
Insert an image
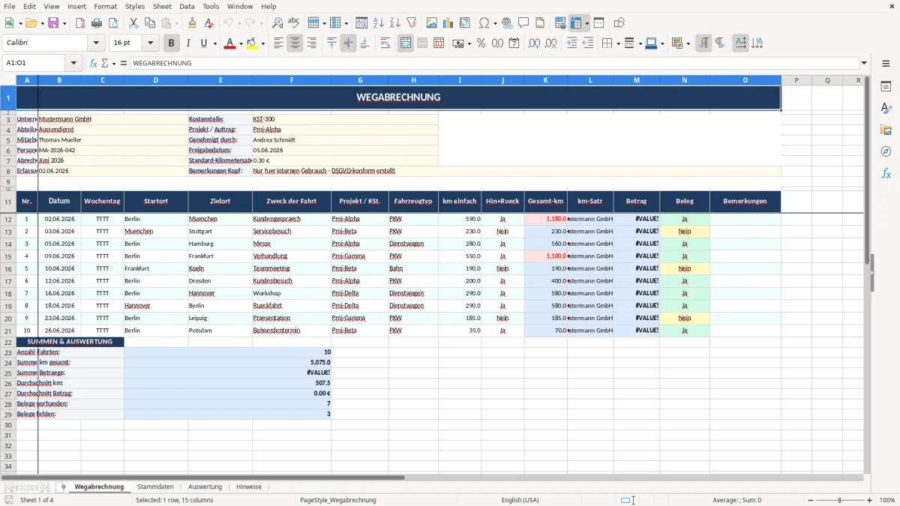(x=432, y=23)
